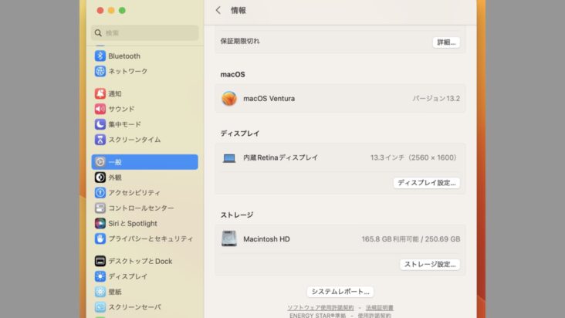Select the ネットワーク globe icon

(100, 71)
